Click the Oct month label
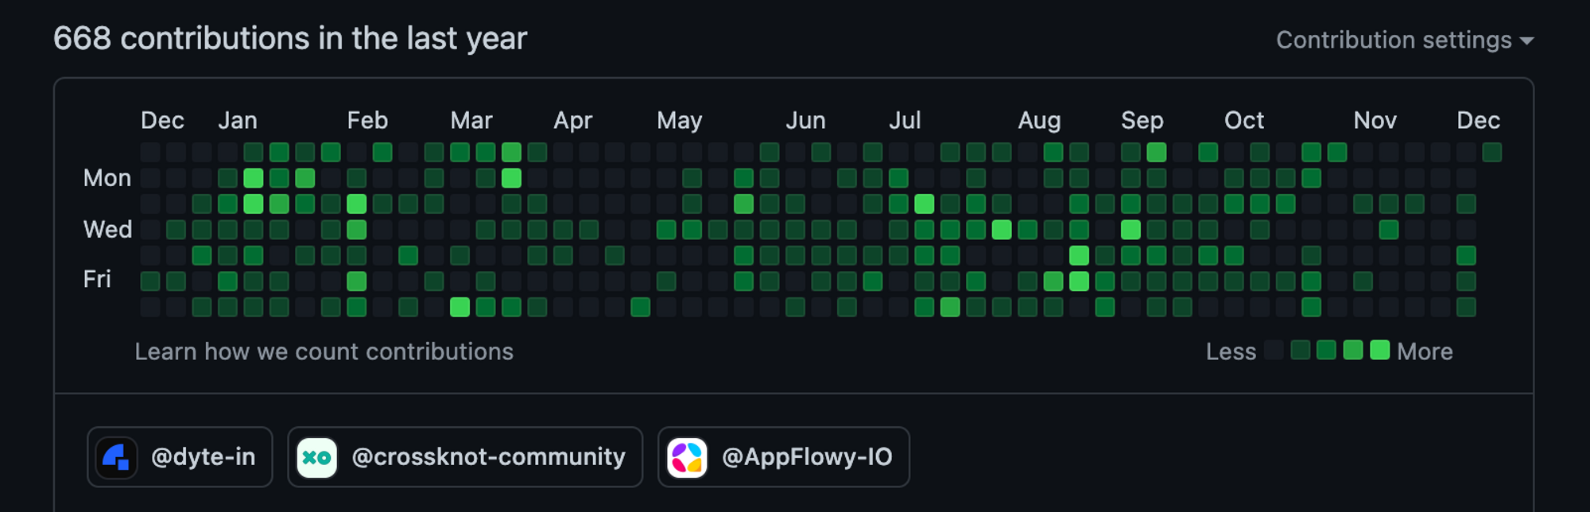The height and width of the screenshot is (512, 1590). pos(1244,120)
